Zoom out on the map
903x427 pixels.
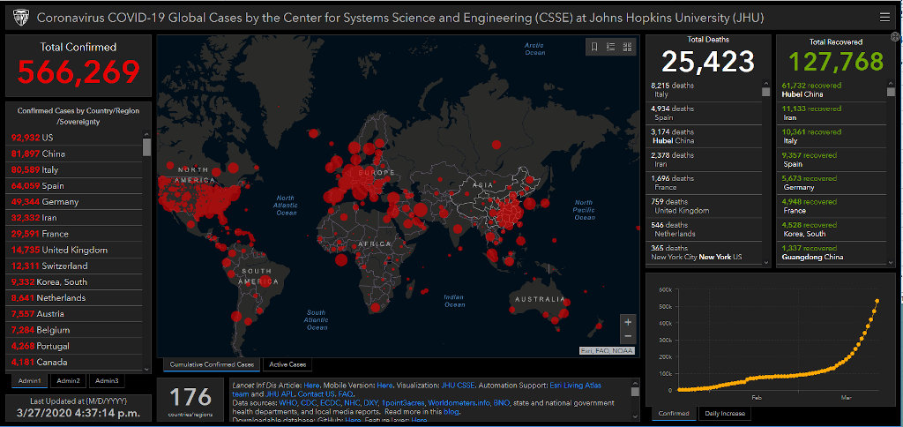coord(627,336)
